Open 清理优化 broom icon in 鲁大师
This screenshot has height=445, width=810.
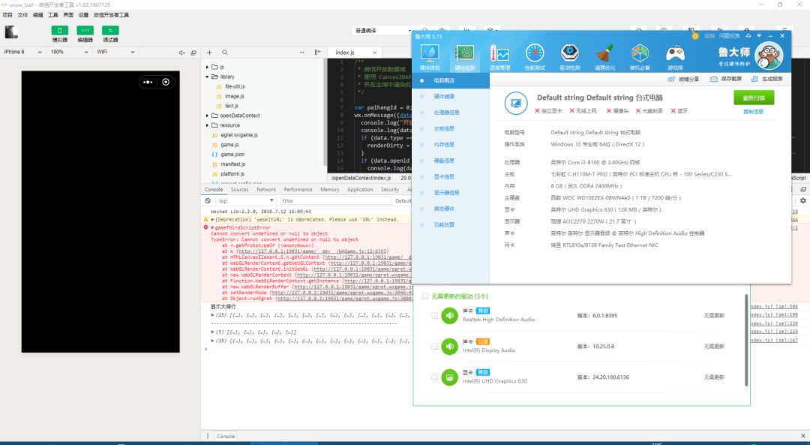coord(604,57)
